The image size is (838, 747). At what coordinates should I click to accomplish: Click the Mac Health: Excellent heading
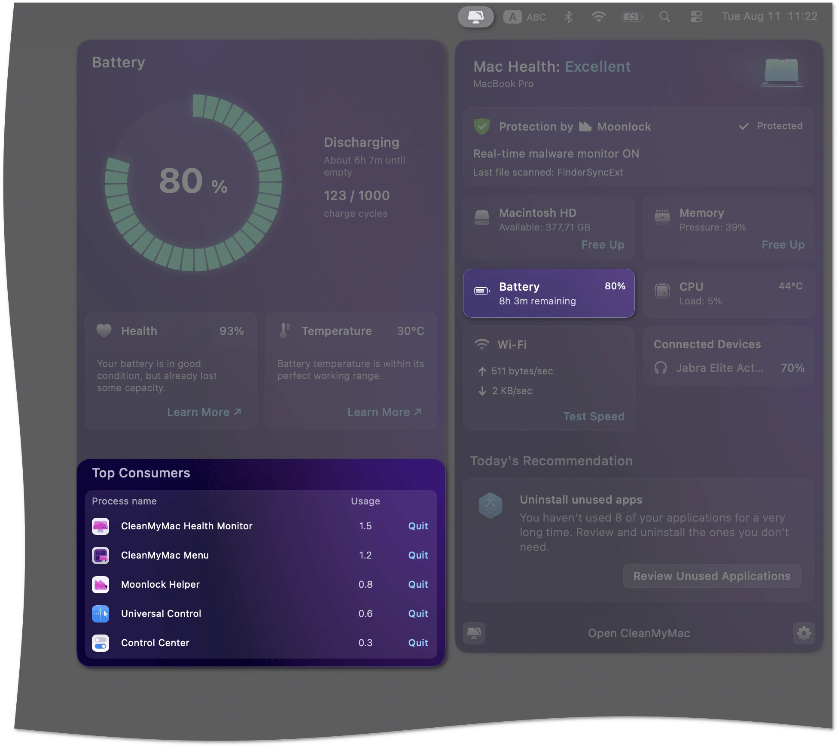coord(552,67)
